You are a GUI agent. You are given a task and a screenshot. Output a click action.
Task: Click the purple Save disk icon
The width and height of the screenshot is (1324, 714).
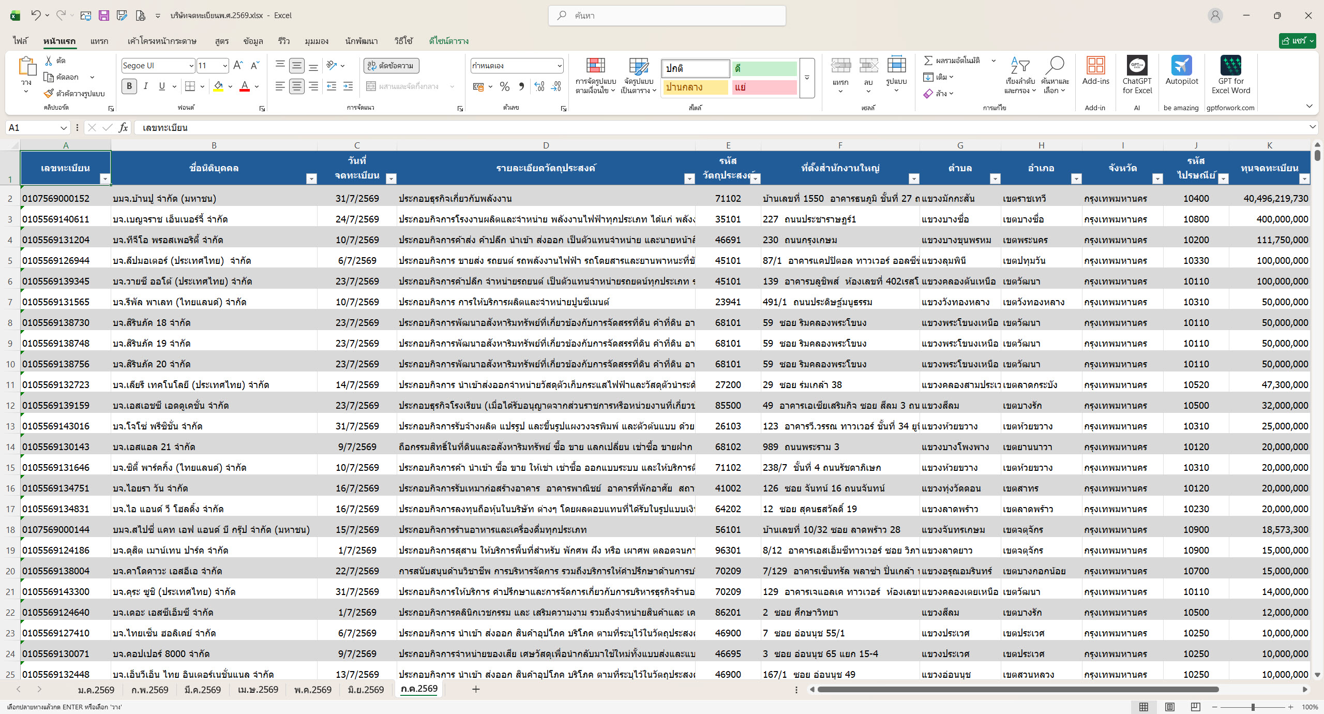pos(104,16)
